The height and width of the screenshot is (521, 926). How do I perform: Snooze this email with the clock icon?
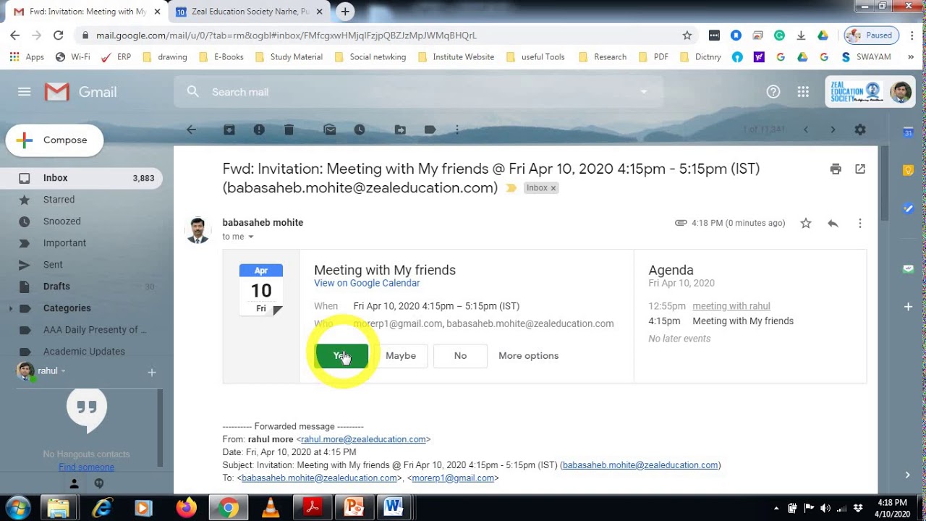coord(360,130)
